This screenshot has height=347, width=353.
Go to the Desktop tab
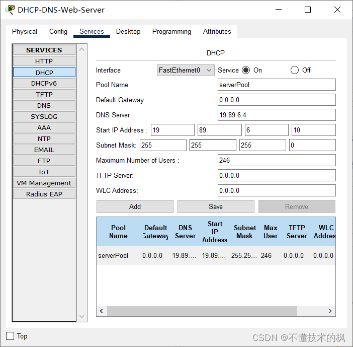pyautogui.click(x=128, y=31)
